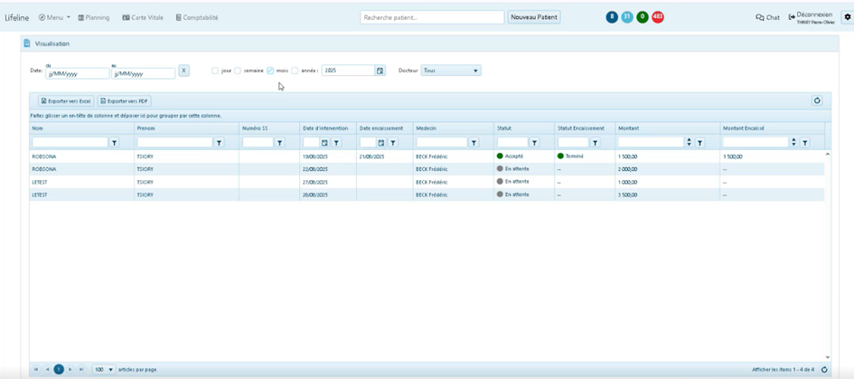Viewport: 854px width, 379px height.
Task: Click the red badge showing 483
Action: coord(657,17)
